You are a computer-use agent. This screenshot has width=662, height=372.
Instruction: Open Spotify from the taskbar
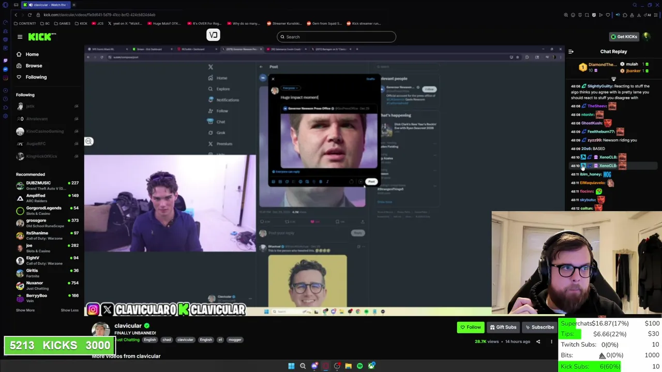359,366
